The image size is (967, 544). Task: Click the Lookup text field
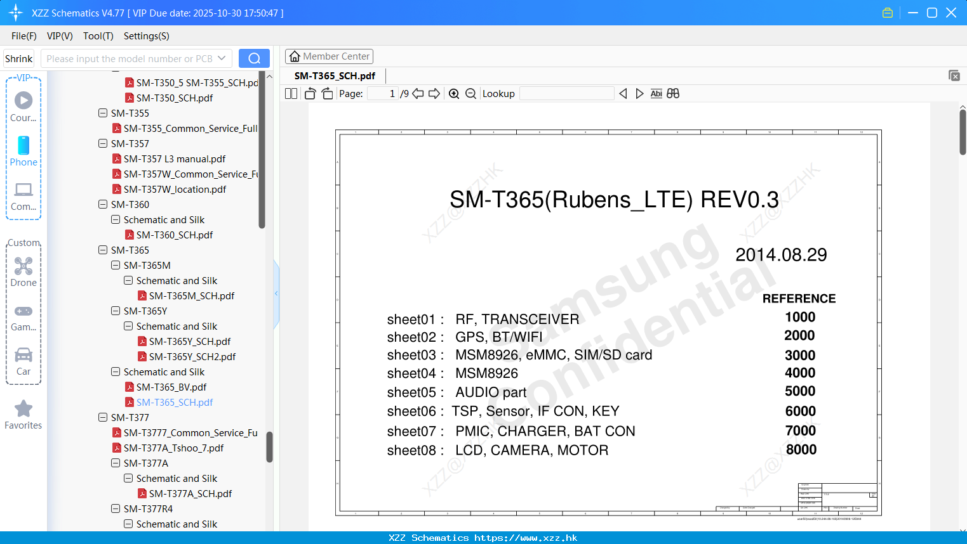tap(566, 93)
